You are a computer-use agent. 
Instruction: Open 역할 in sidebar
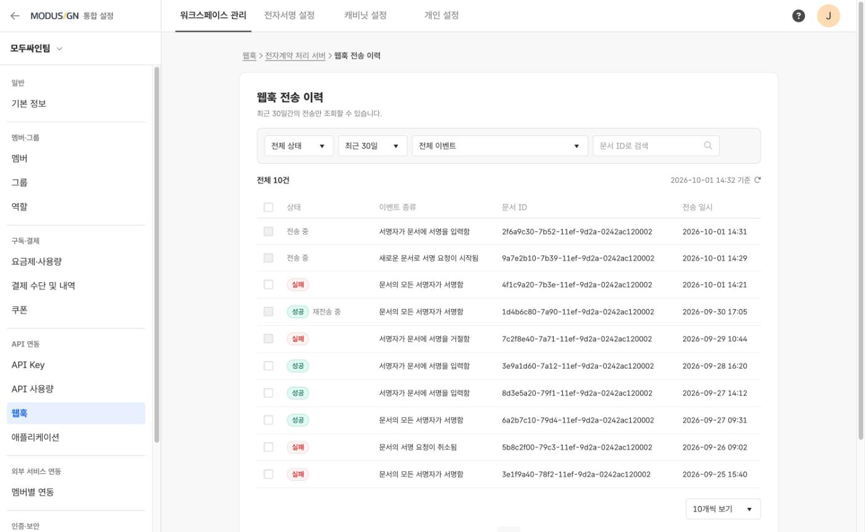click(x=76, y=207)
